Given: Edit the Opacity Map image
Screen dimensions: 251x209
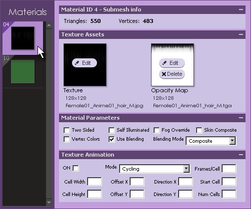Looking at the screenshot, I should tap(172, 63).
